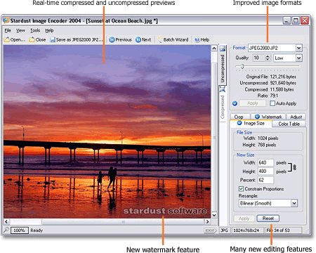Click the compressed preview icon on the vertical strip

(223, 89)
